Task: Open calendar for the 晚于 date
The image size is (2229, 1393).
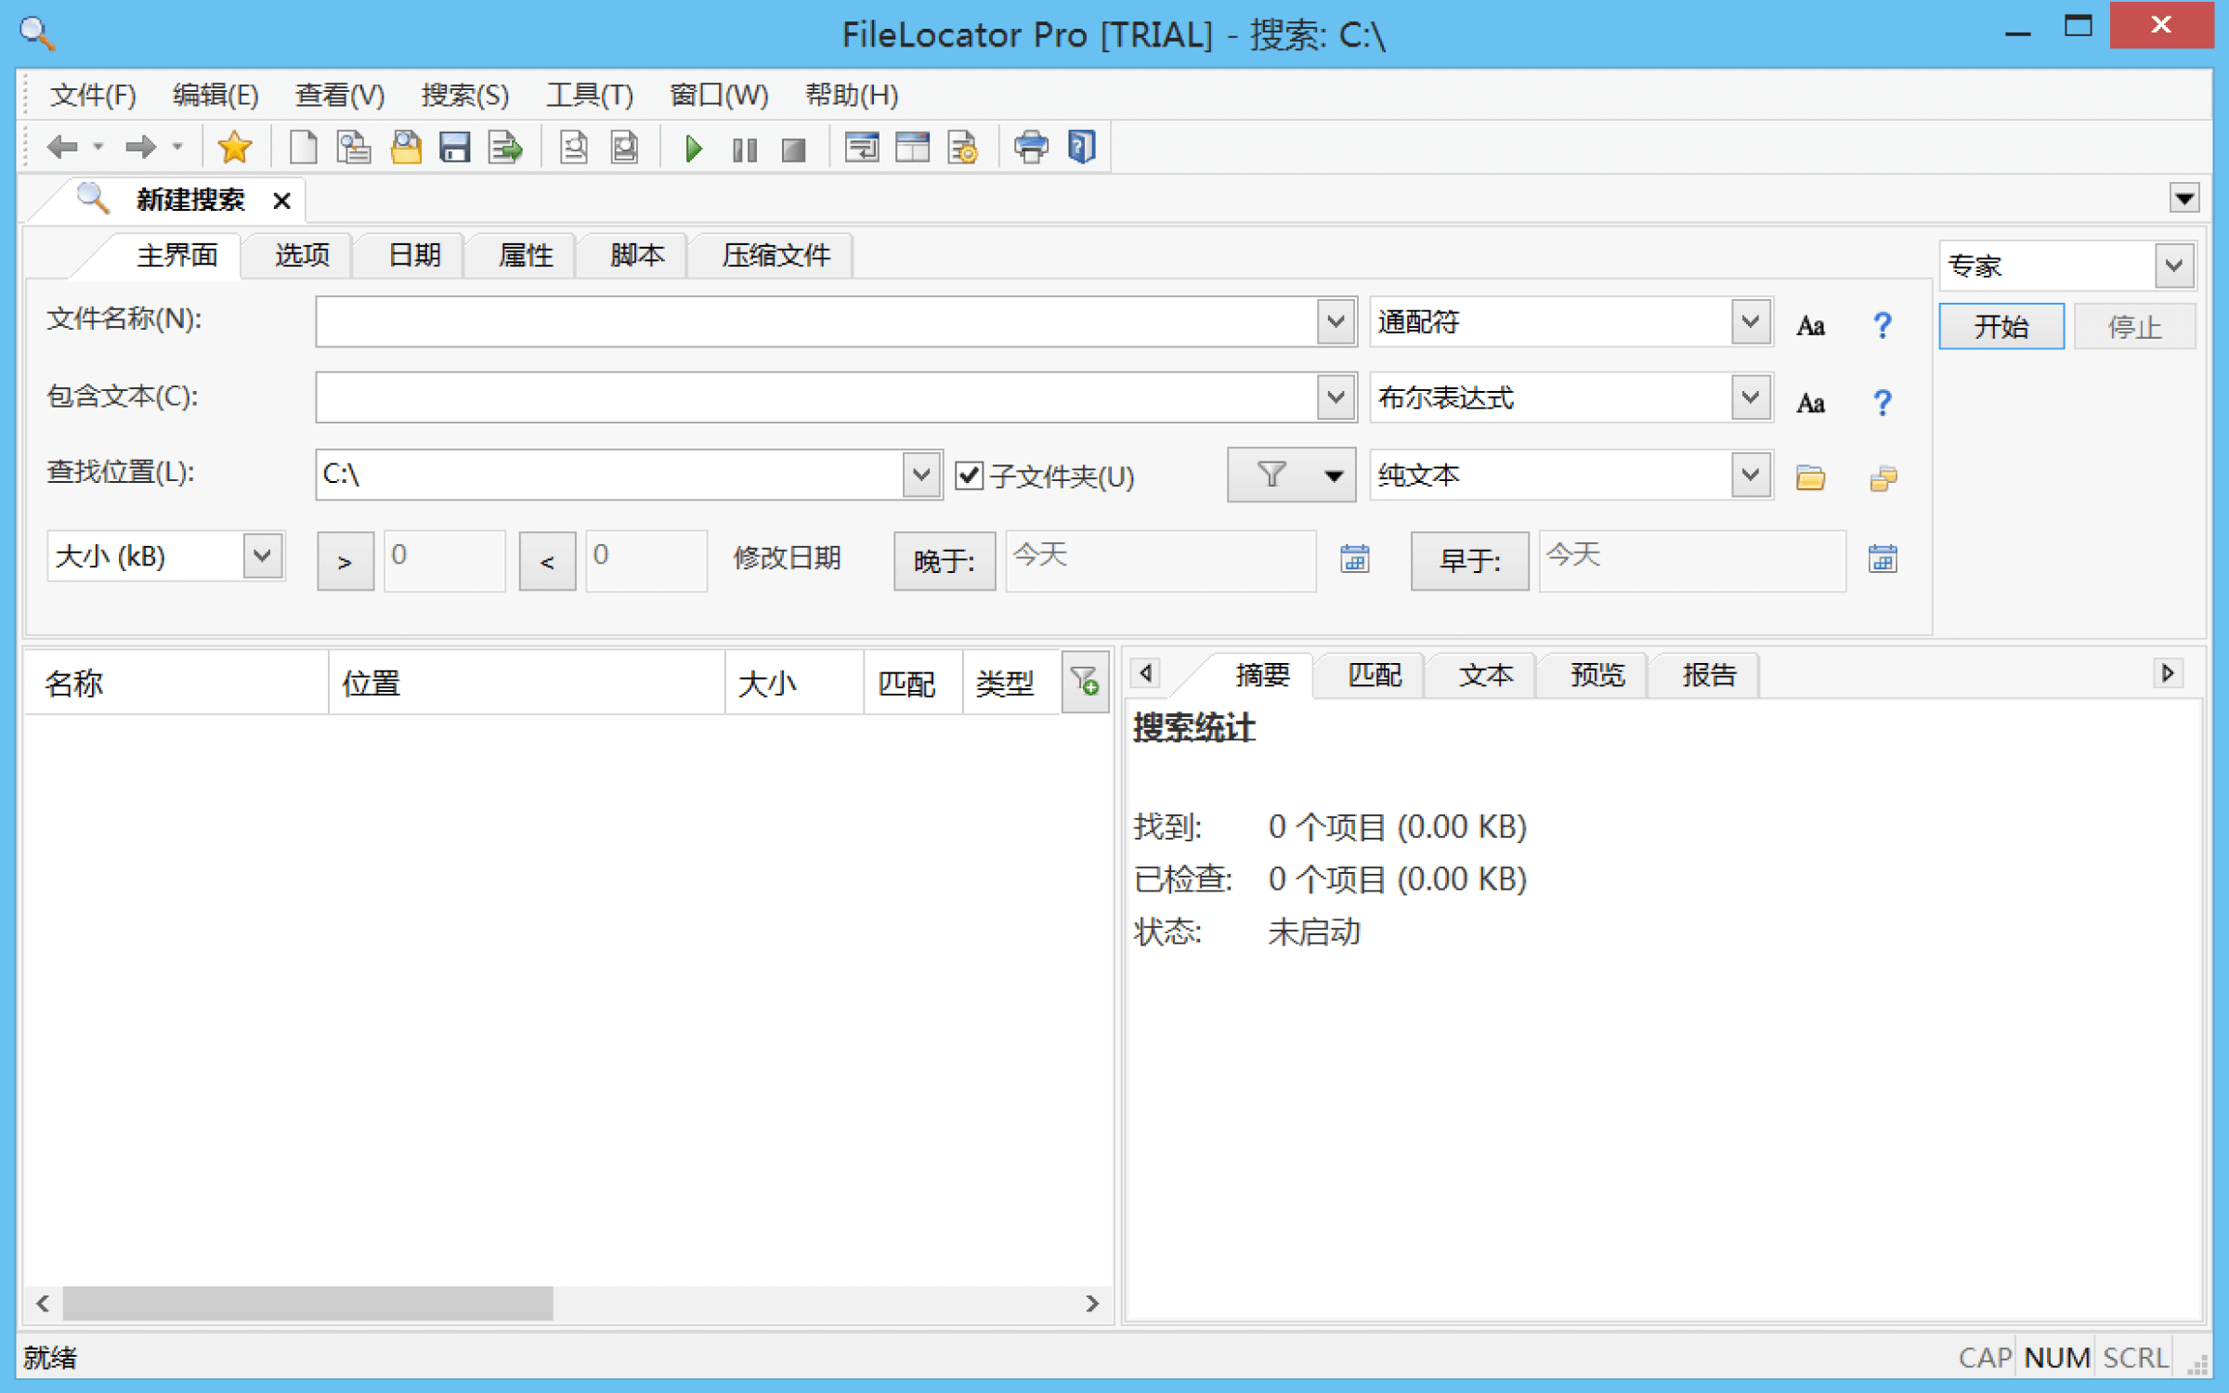Action: click(x=1355, y=558)
